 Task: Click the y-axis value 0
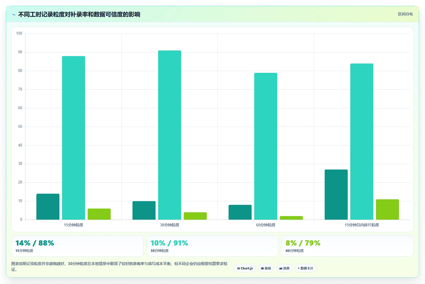pyautogui.click(x=21, y=220)
